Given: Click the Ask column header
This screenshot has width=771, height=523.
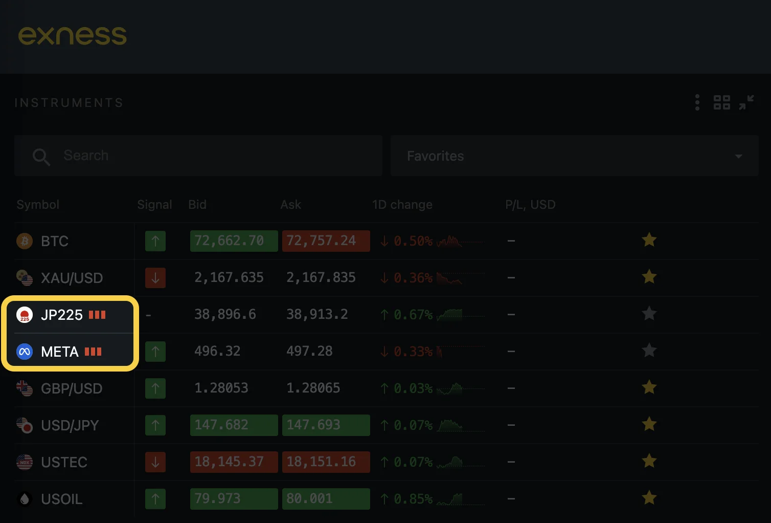Looking at the screenshot, I should click(290, 205).
